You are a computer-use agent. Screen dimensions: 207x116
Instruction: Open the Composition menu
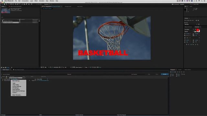[x=25, y=1]
